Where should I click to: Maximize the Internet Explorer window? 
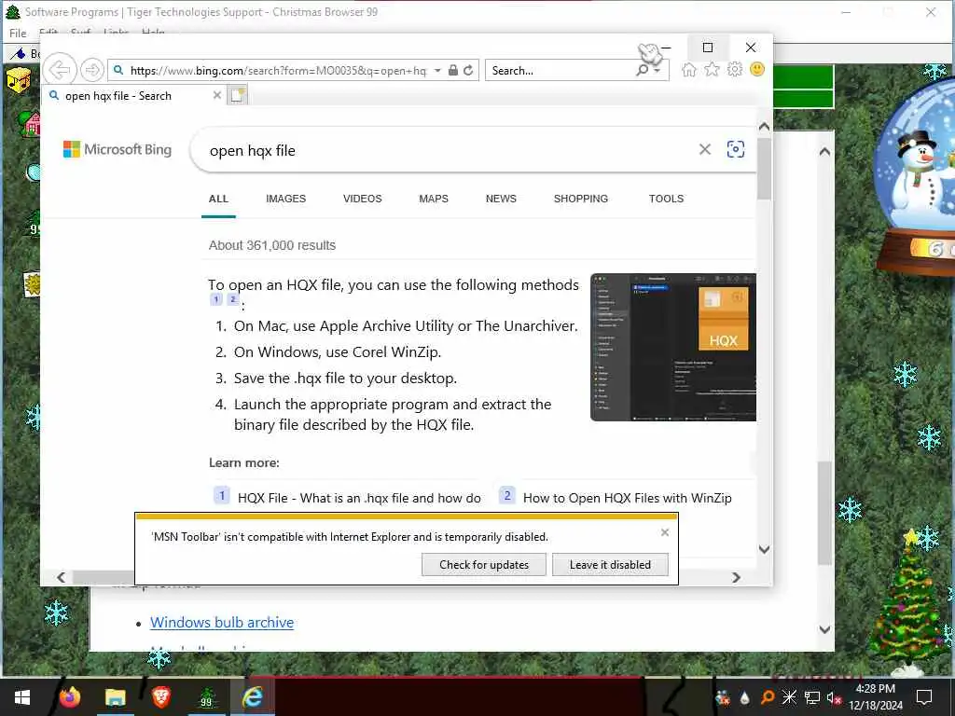(708, 48)
